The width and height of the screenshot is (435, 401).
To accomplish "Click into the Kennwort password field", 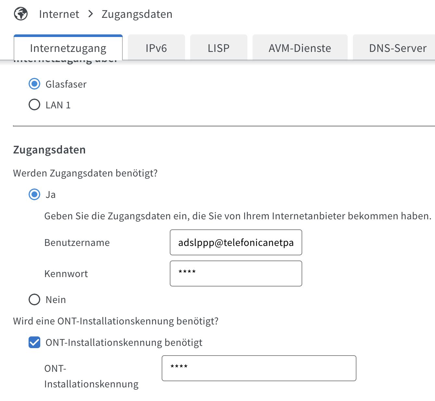I will [236, 273].
